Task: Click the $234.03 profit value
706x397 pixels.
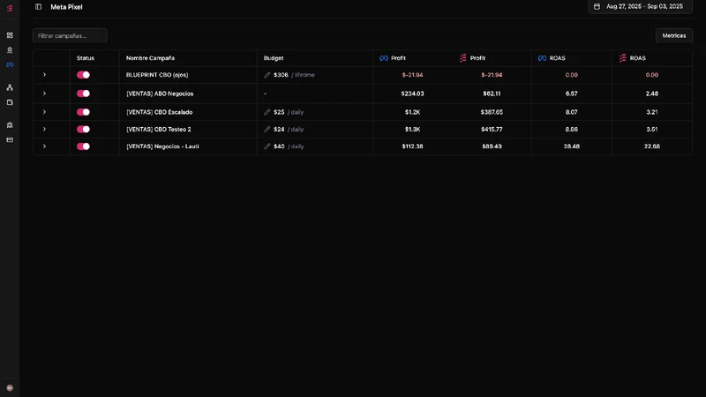Action: (x=412, y=94)
